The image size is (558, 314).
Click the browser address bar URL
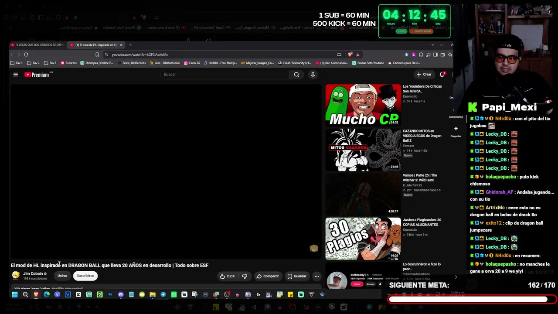click(139, 55)
